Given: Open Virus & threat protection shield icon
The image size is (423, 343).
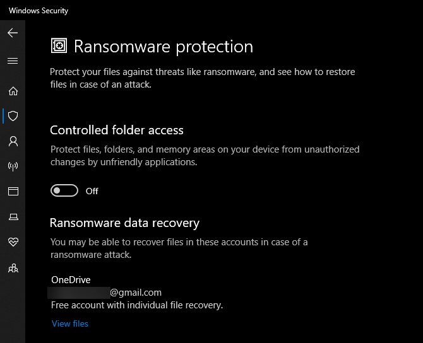Looking at the screenshot, I should (13, 116).
